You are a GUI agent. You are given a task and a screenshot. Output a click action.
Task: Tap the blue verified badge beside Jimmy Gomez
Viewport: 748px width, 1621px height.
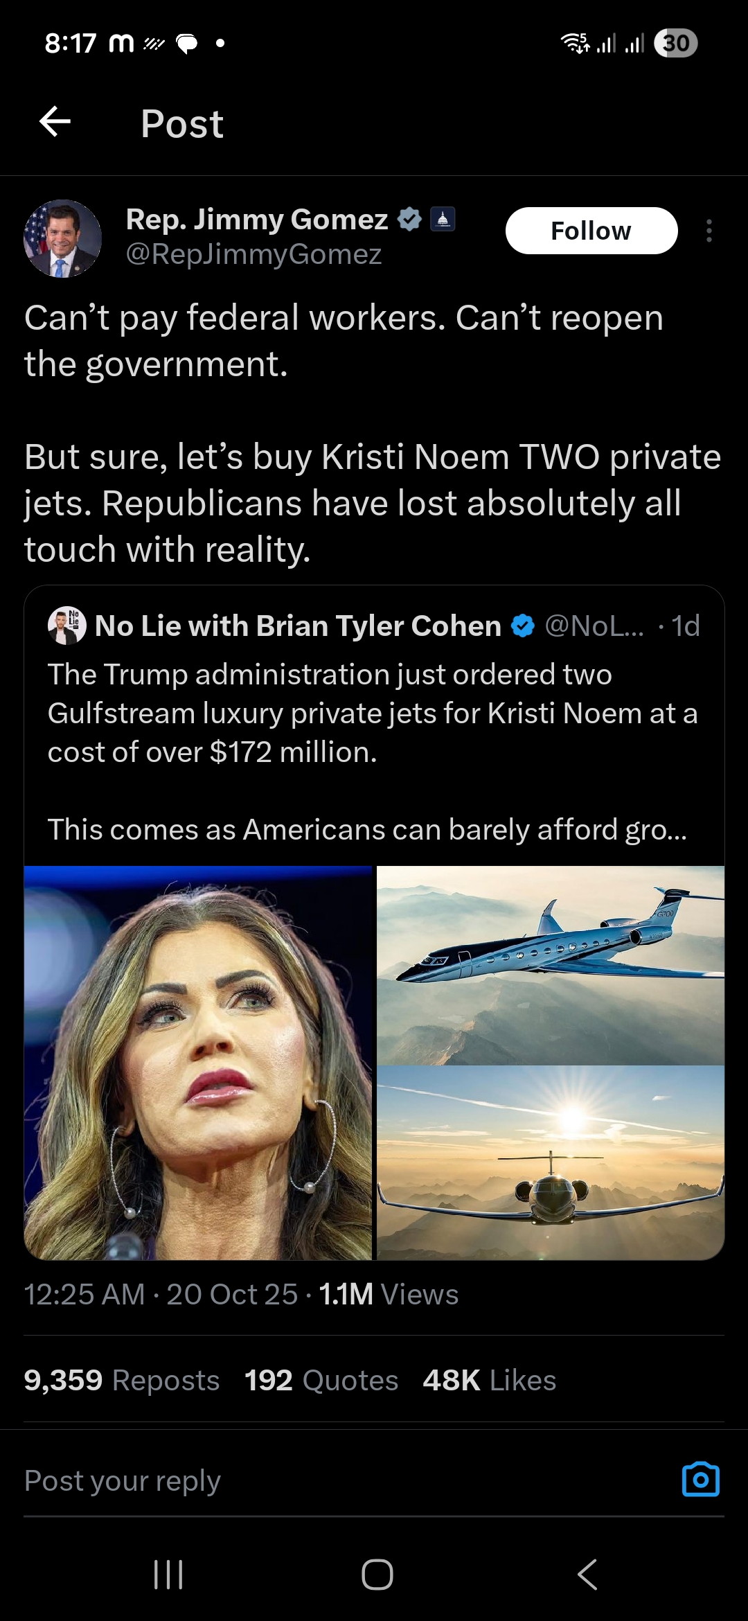[409, 219]
